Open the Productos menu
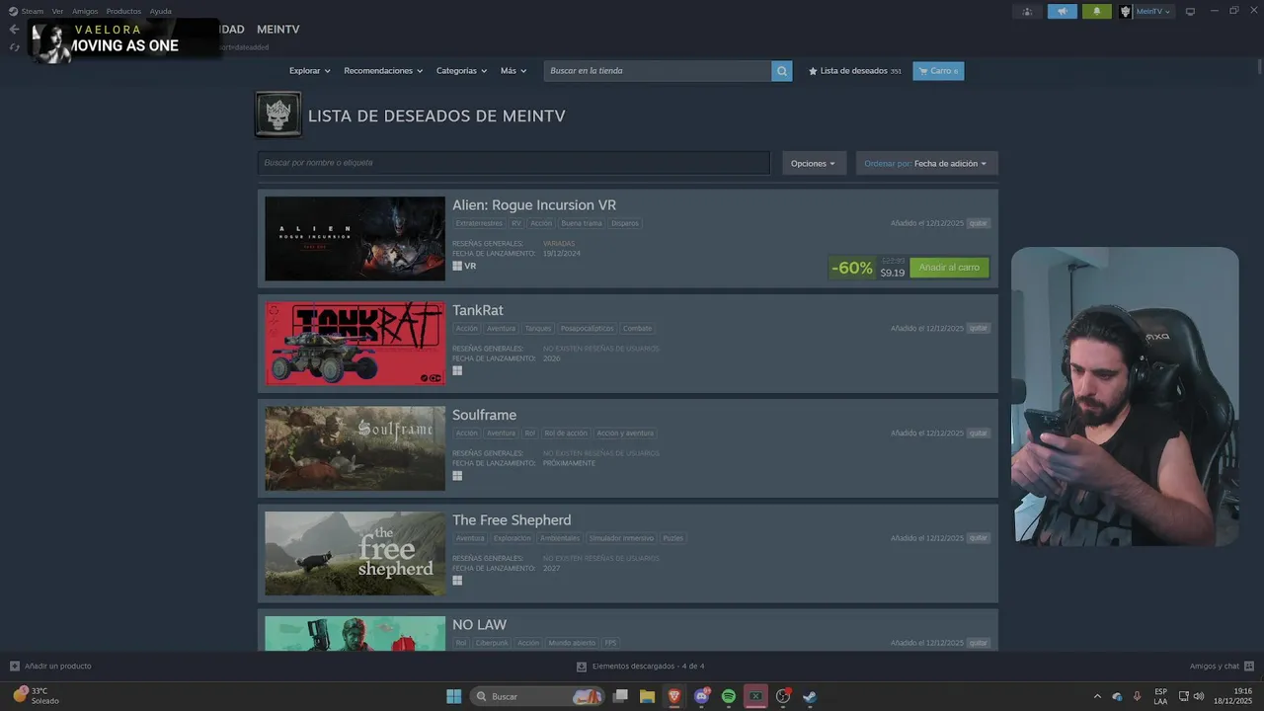The width and height of the screenshot is (1264, 711). 123,11
